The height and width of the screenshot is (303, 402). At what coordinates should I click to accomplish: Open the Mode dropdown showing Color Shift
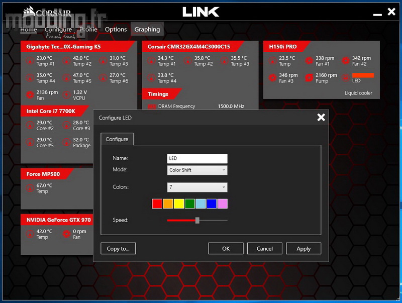pos(197,170)
